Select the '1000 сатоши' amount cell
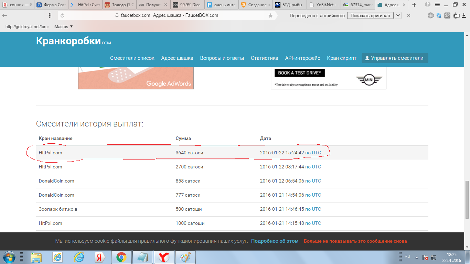Viewport: 470px width, 264px height. click(x=190, y=223)
